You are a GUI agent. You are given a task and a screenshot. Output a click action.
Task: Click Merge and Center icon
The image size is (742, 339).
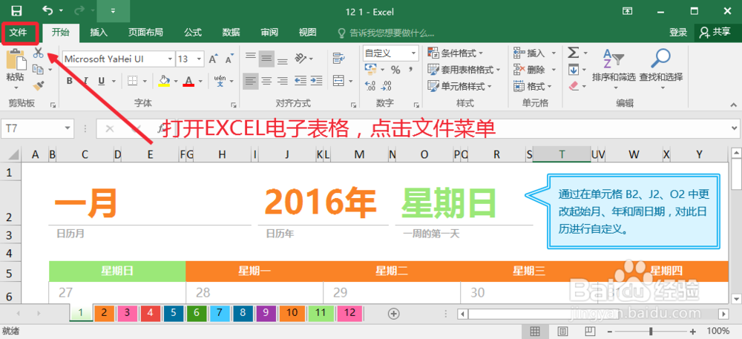[x=338, y=81]
